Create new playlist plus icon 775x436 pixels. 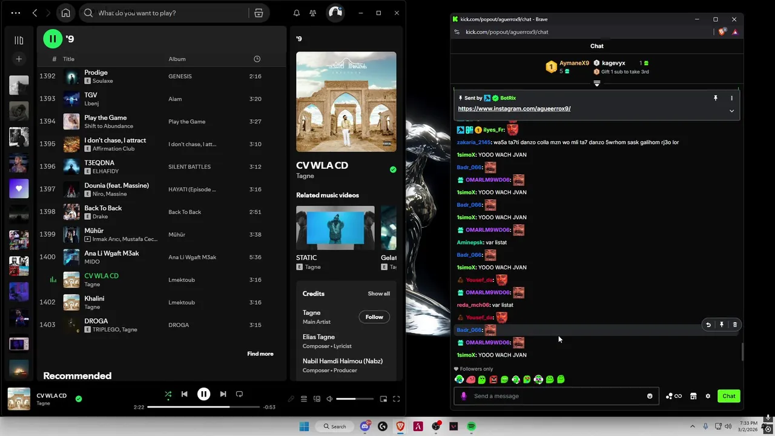pyautogui.click(x=19, y=59)
